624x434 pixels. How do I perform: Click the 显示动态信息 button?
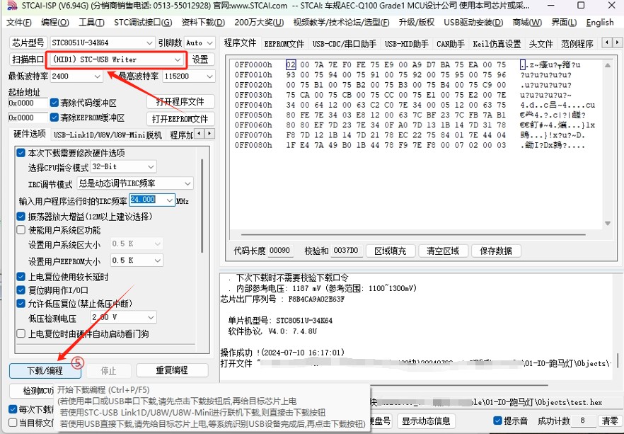(426, 421)
